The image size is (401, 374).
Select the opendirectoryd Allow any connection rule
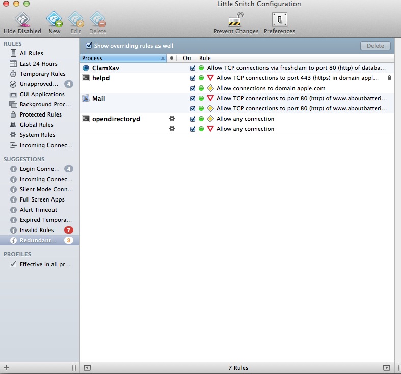click(x=245, y=119)
